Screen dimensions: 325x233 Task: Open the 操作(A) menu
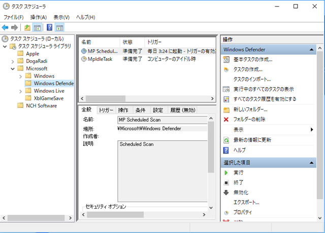(x=39, y=17)
